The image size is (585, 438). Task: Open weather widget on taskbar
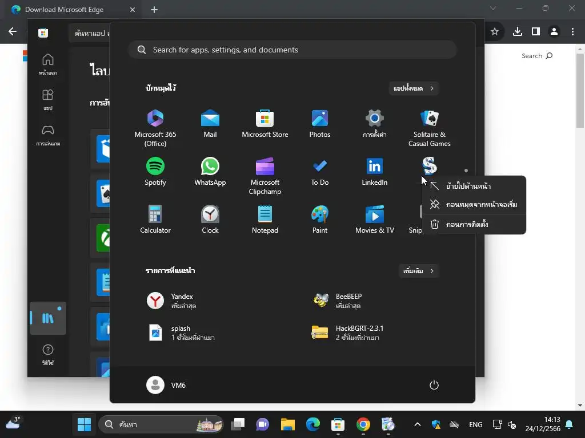point(13,423)
